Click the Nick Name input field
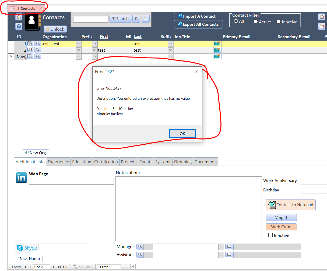Viewport: 327px width, 271px height. pos(61,259)
